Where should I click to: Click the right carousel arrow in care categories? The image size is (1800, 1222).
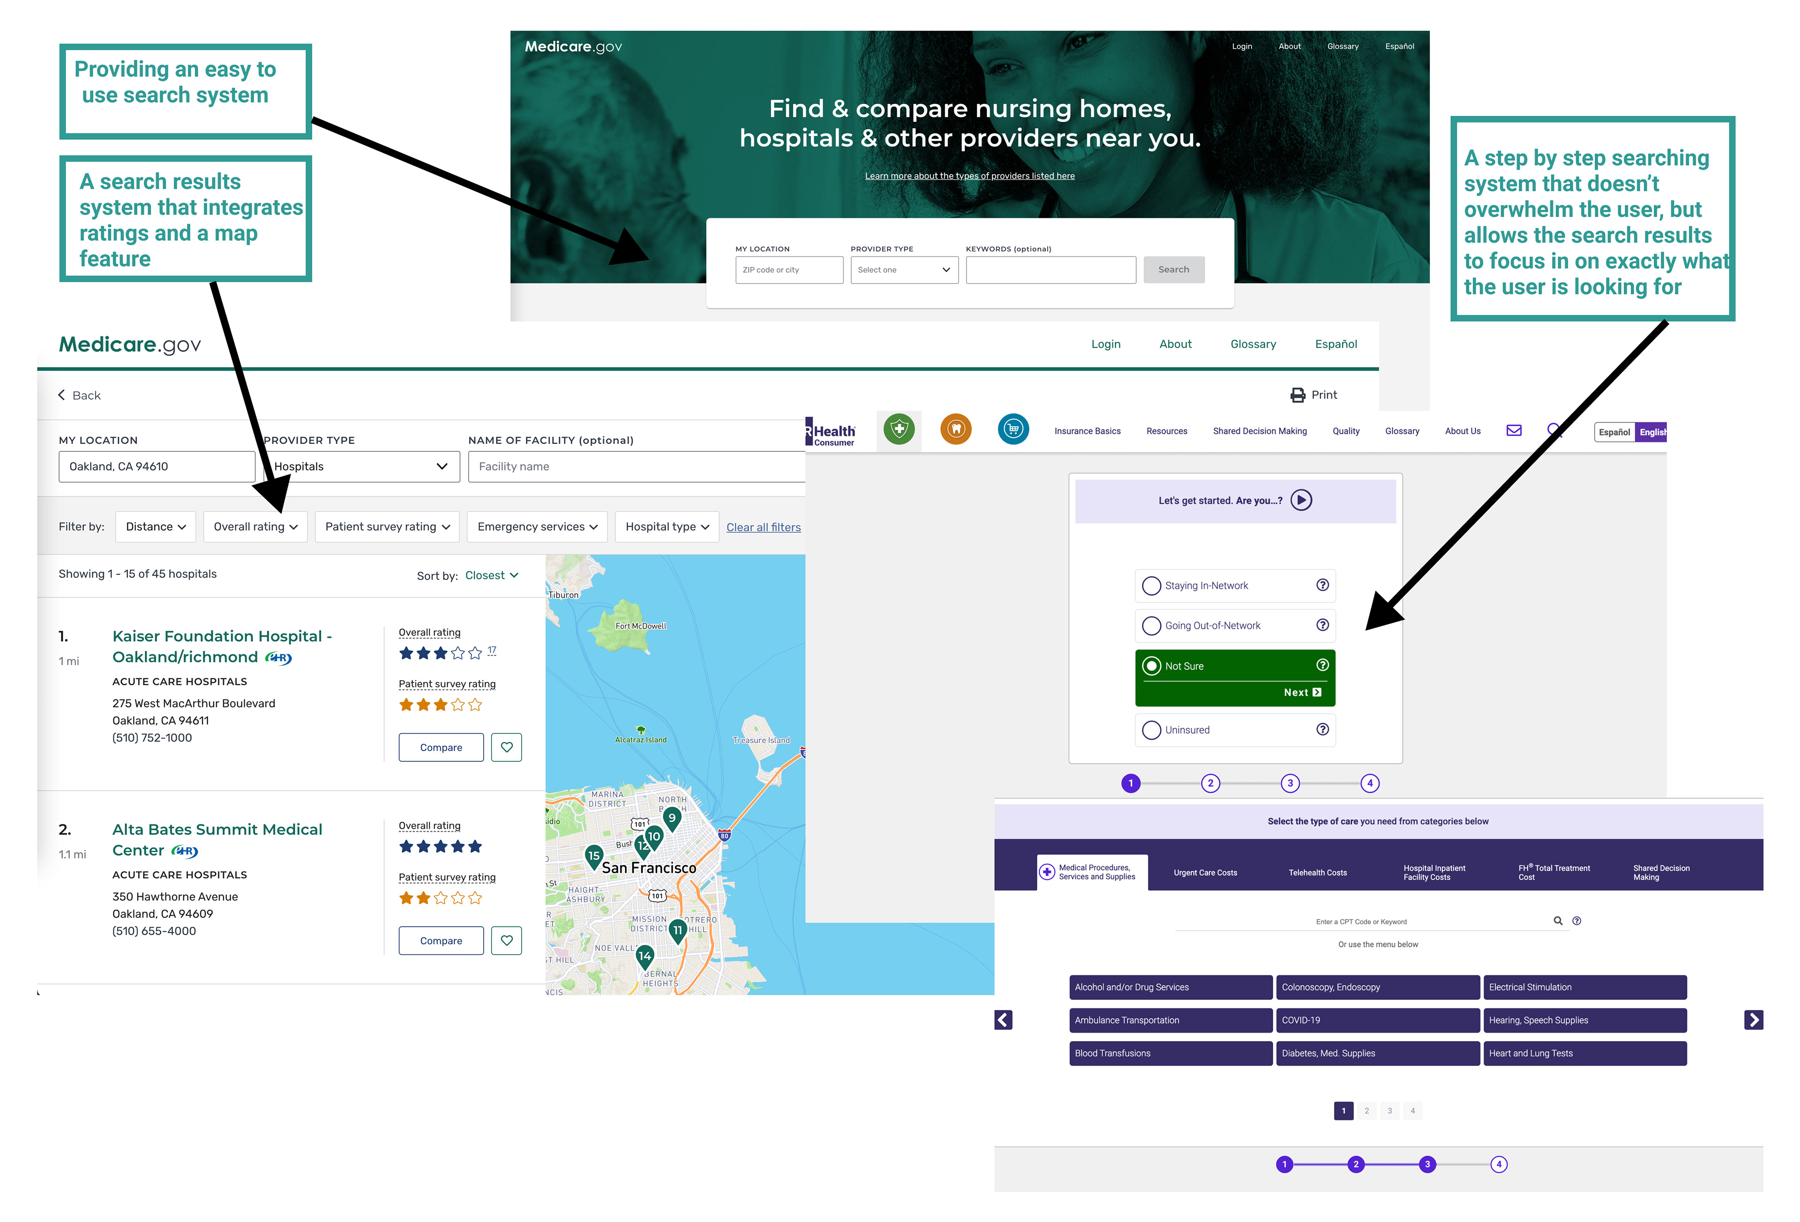click(1754, 1020)
